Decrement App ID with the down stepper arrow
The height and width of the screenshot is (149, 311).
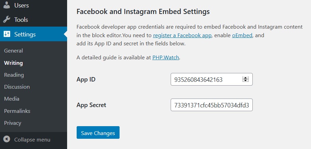click(246, 80)
